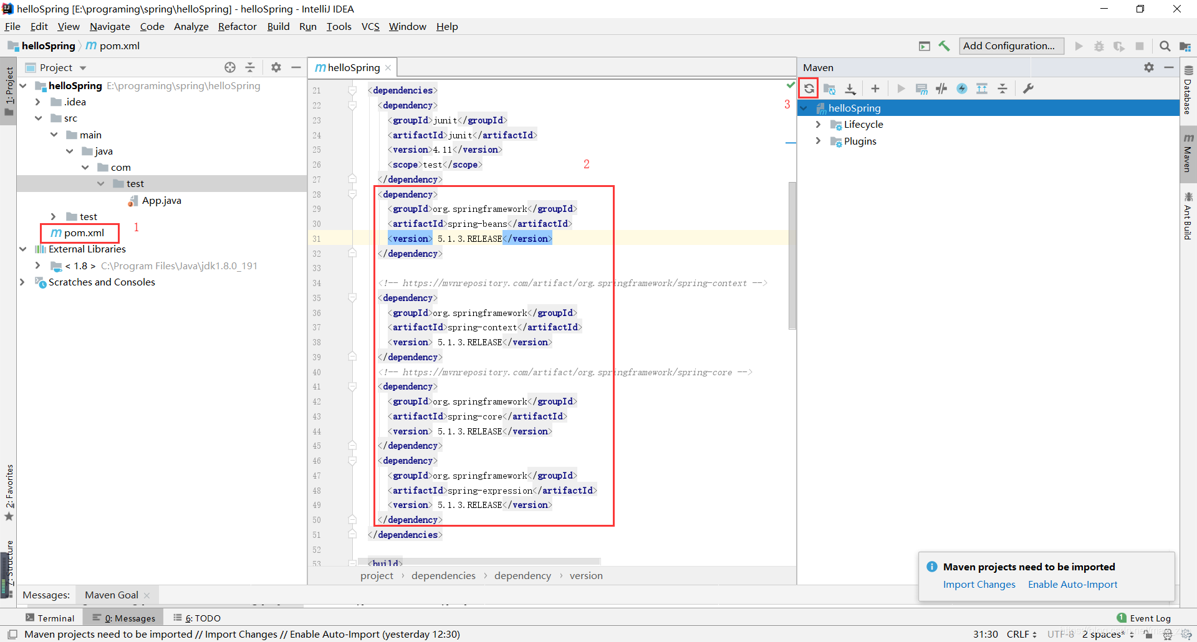This screenshot has width=1197, height=642.
Task: Open Project panel gear settings
Action: [x=276, y=67]
